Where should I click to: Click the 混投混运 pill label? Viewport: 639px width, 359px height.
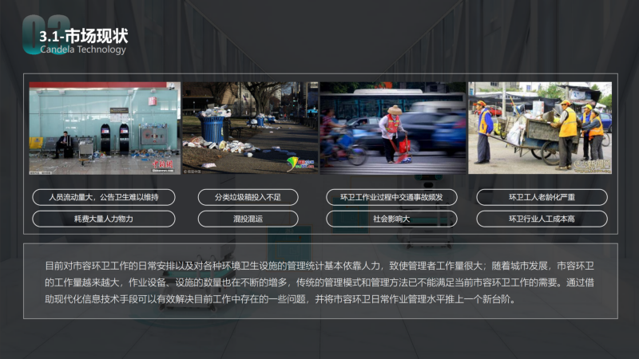coord(248,219)
